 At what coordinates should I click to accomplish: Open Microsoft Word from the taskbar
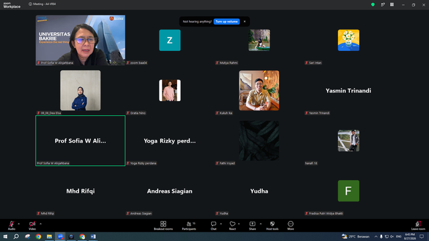[93, 236]
